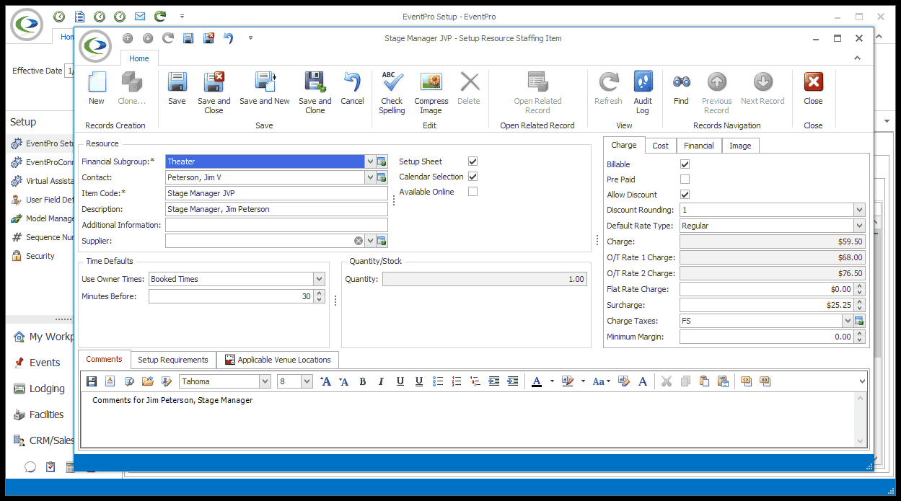Click the Cancel ribbon icon

tap(352, 82)
